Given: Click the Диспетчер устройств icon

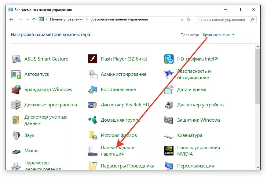Looking at the screenshot, I should 169,105.
